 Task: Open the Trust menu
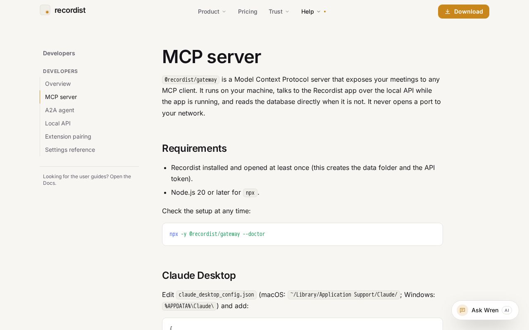pyautogui.click(x=279, y=12)
